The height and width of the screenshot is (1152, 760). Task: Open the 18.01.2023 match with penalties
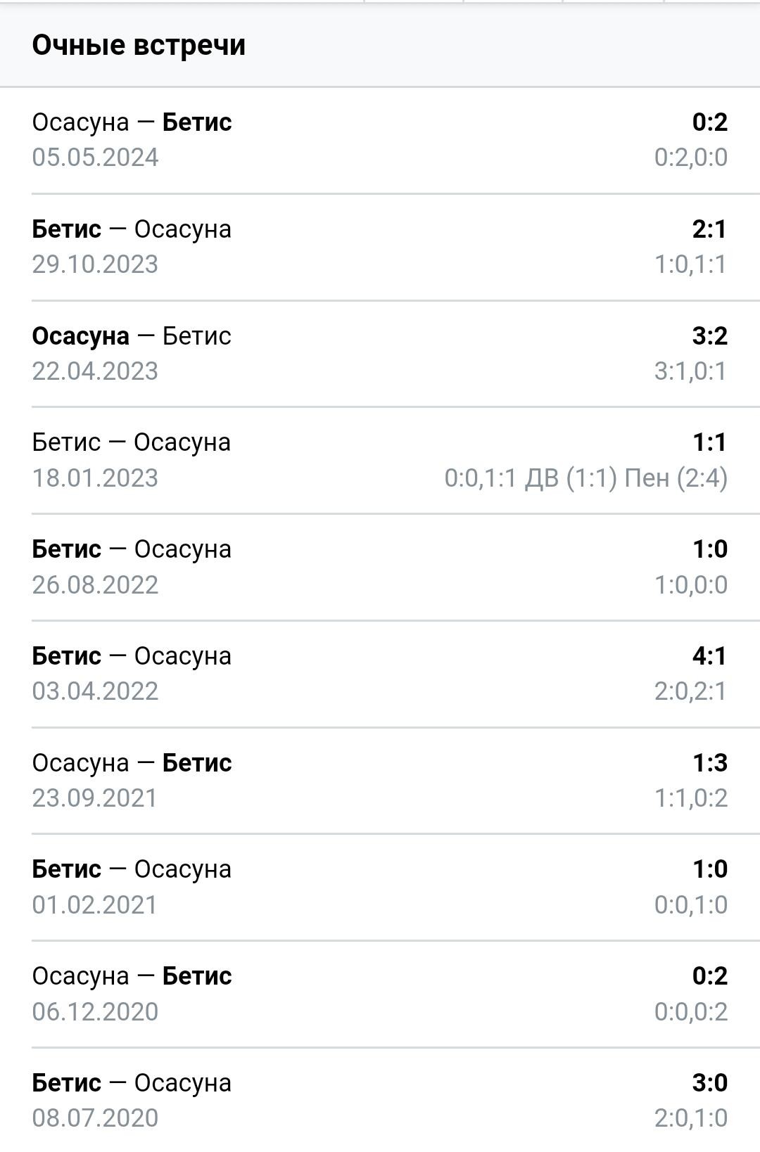[x=380, y=461]
